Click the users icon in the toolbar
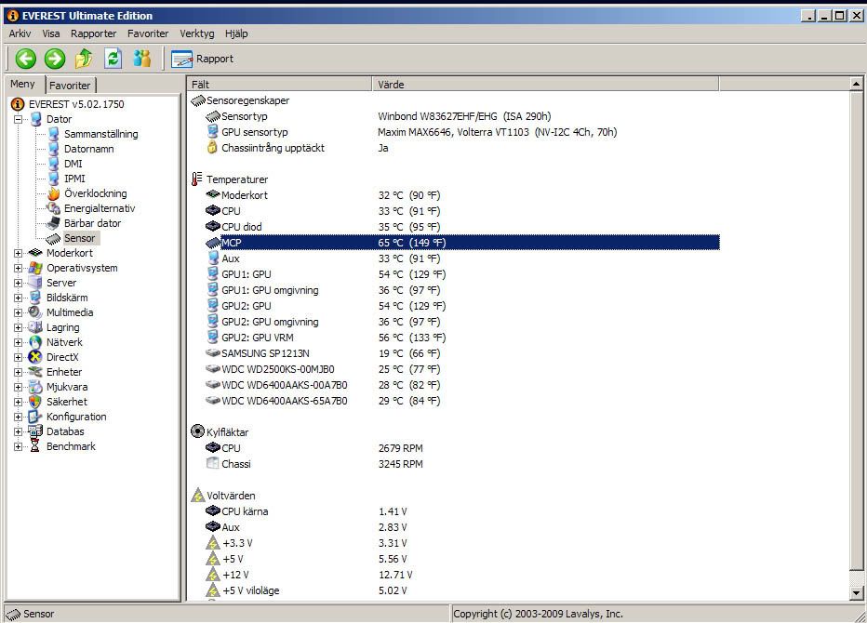 click(141, 59)
